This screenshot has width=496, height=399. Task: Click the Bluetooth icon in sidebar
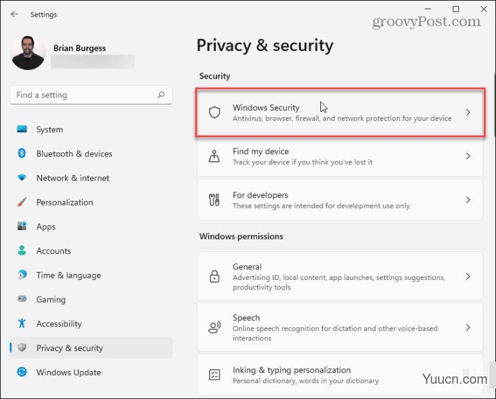pyautogui.click(x=22, y=153)
